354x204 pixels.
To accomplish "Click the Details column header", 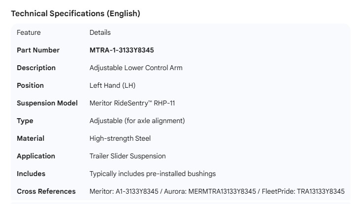I will tap(100, 32).
